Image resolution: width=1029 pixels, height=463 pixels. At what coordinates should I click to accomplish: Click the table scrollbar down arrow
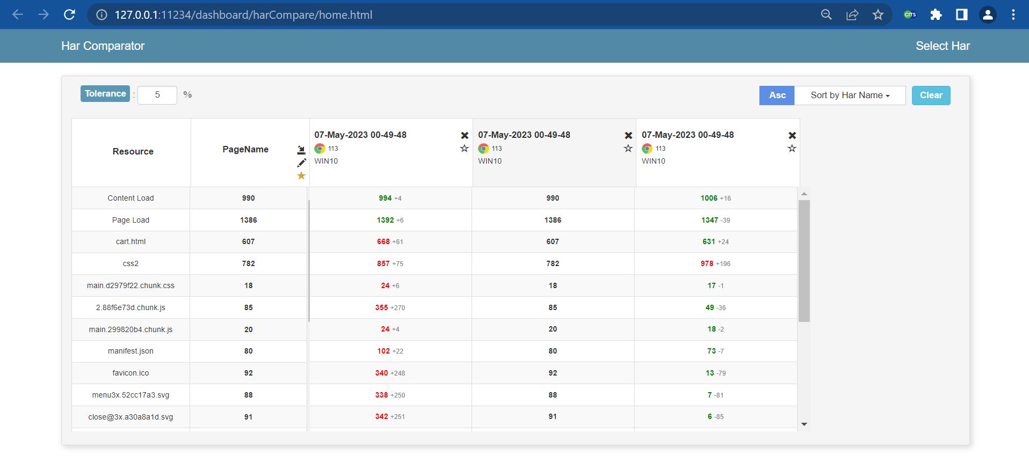(804, 424)
